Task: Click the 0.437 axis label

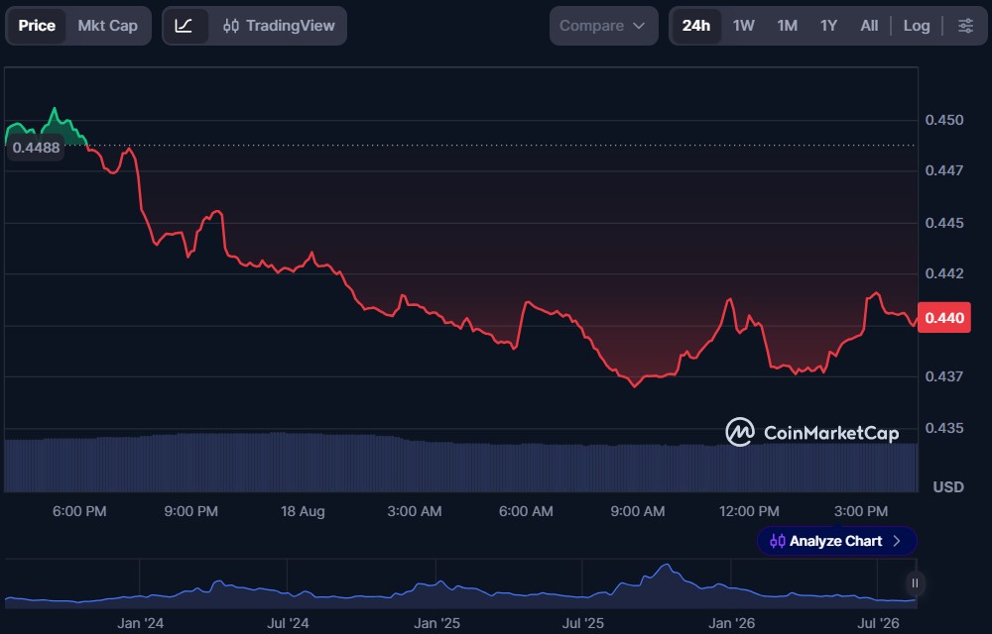Action: [x=944, y=376]
